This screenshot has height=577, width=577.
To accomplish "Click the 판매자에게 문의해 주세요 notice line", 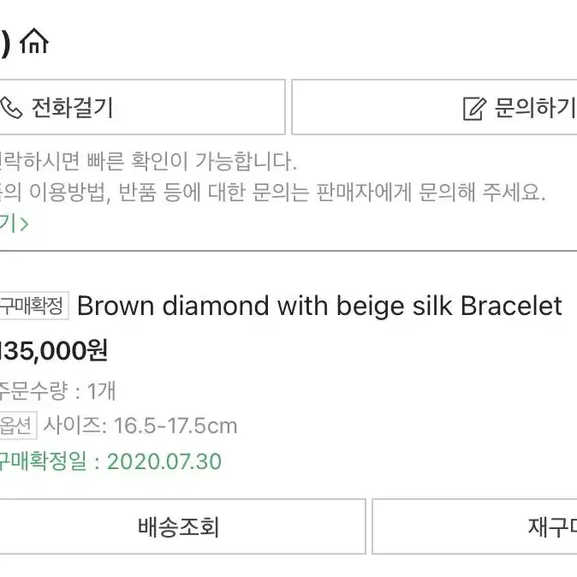I will point(272,193).
